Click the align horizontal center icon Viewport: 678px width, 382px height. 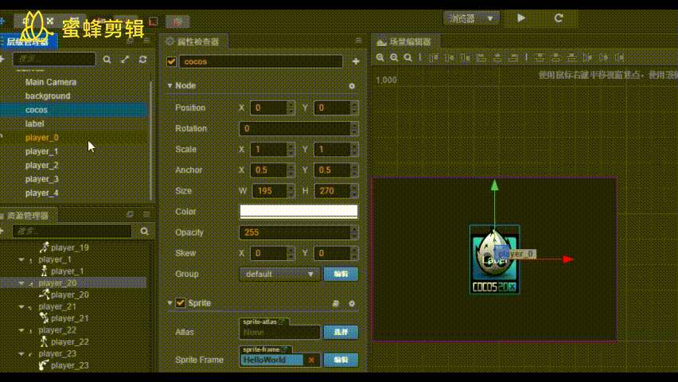(497, 57)
